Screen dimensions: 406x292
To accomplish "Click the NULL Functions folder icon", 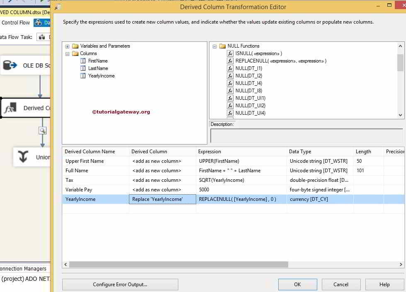I will pos(222,46).
